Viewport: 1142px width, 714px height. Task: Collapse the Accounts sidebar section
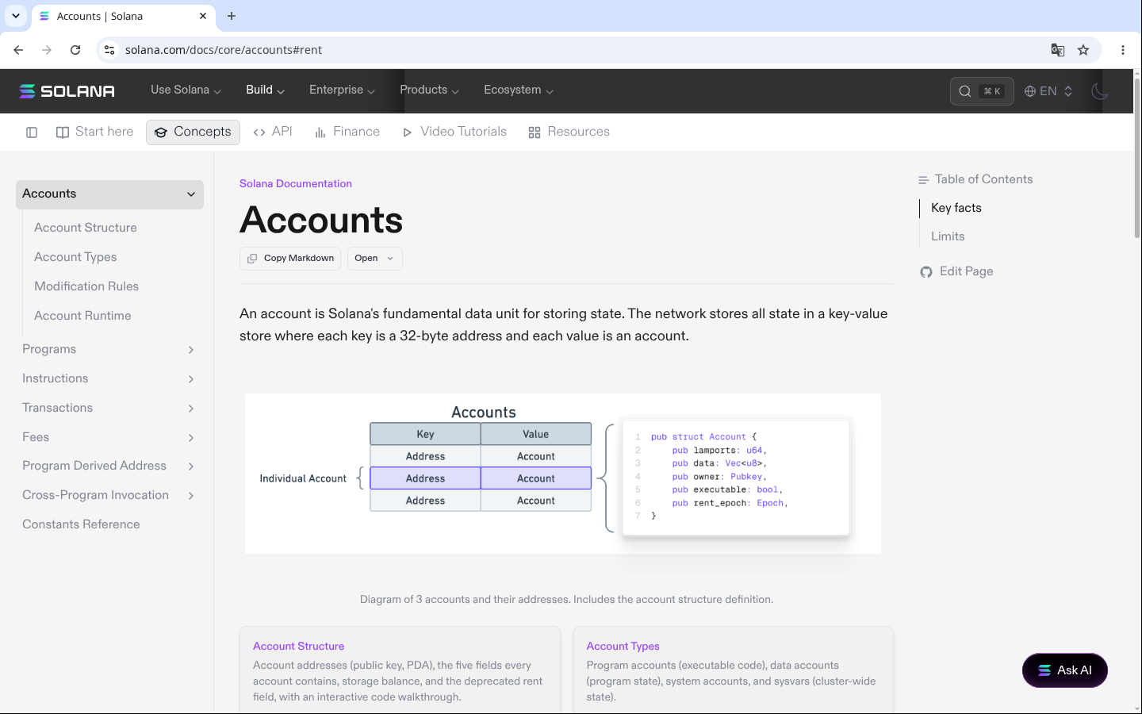[x=109, y=194]
